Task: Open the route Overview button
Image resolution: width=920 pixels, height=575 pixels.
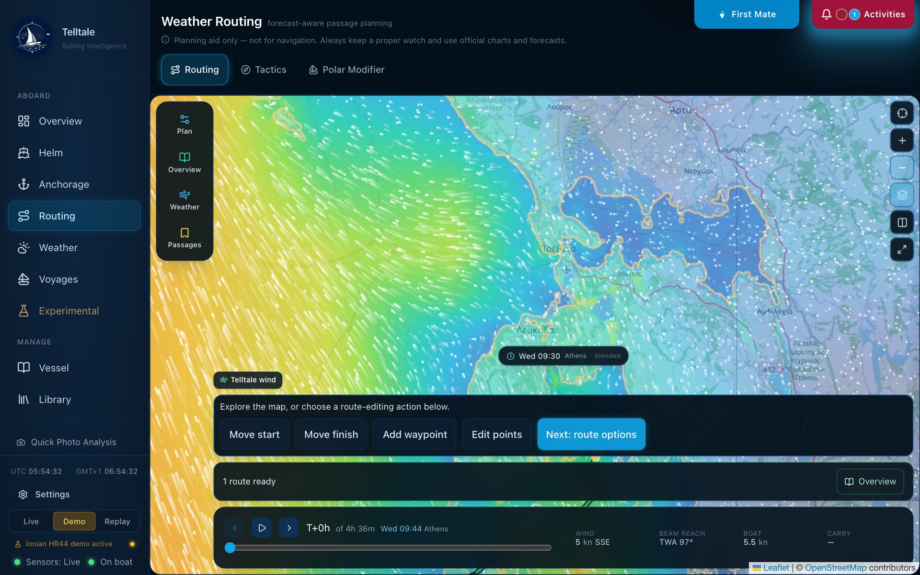Action: click(x=870, y=482)
